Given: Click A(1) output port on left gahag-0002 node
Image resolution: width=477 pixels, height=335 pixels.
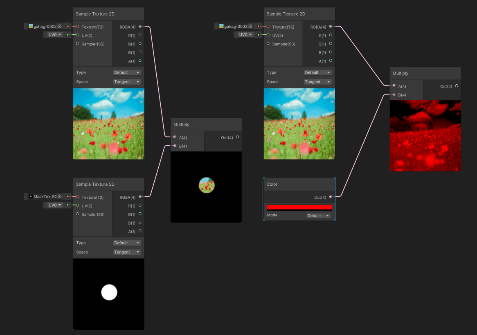Looking at the screenshot, I should pos(140,61).
